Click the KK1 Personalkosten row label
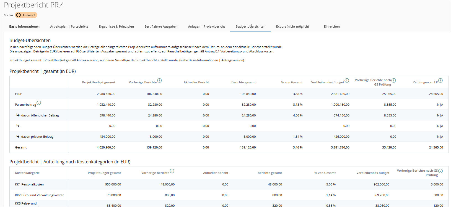This screenshot has height=207, width=451. [29, 185]
